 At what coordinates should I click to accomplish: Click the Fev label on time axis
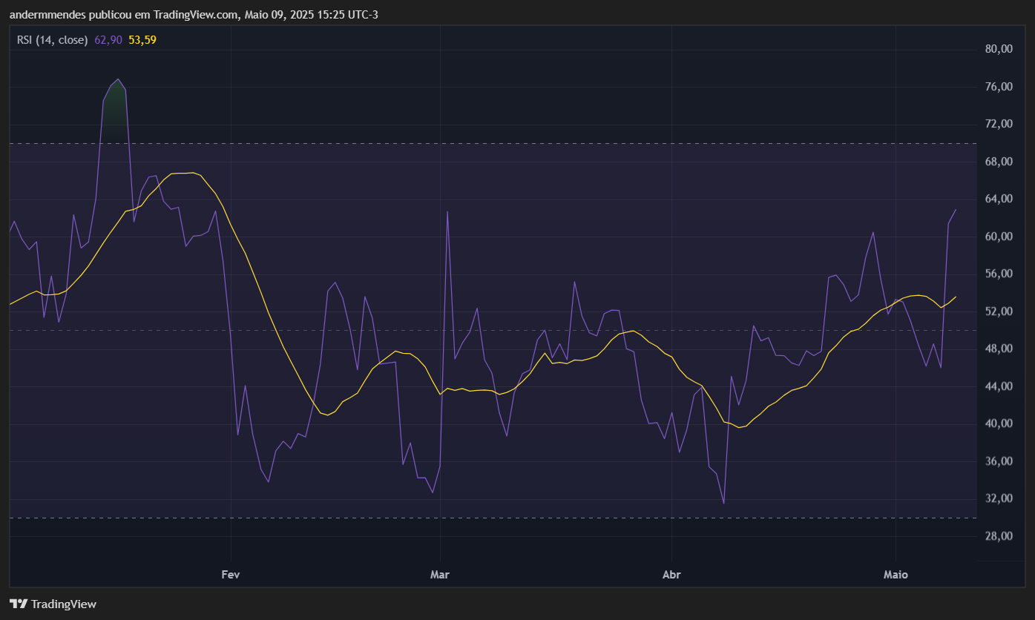(x=231, y=575)
